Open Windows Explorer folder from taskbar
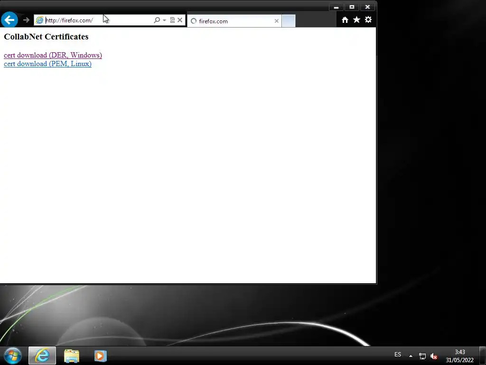Image resolution: width=486 pixels, height=365 pixels. tap(72, 355)
